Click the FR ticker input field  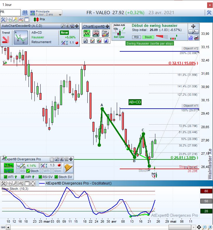click(x=10, y=13)
